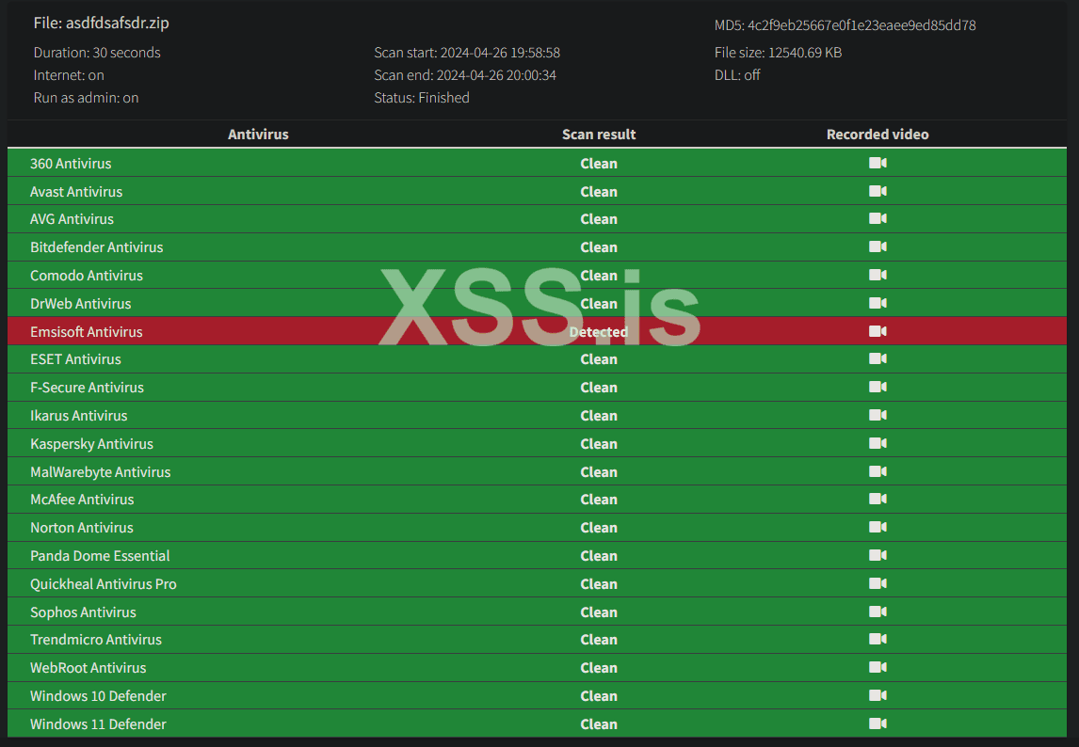Select the McAfee Antivirus name
1079x747 pixels.
(x=82, y=500)
